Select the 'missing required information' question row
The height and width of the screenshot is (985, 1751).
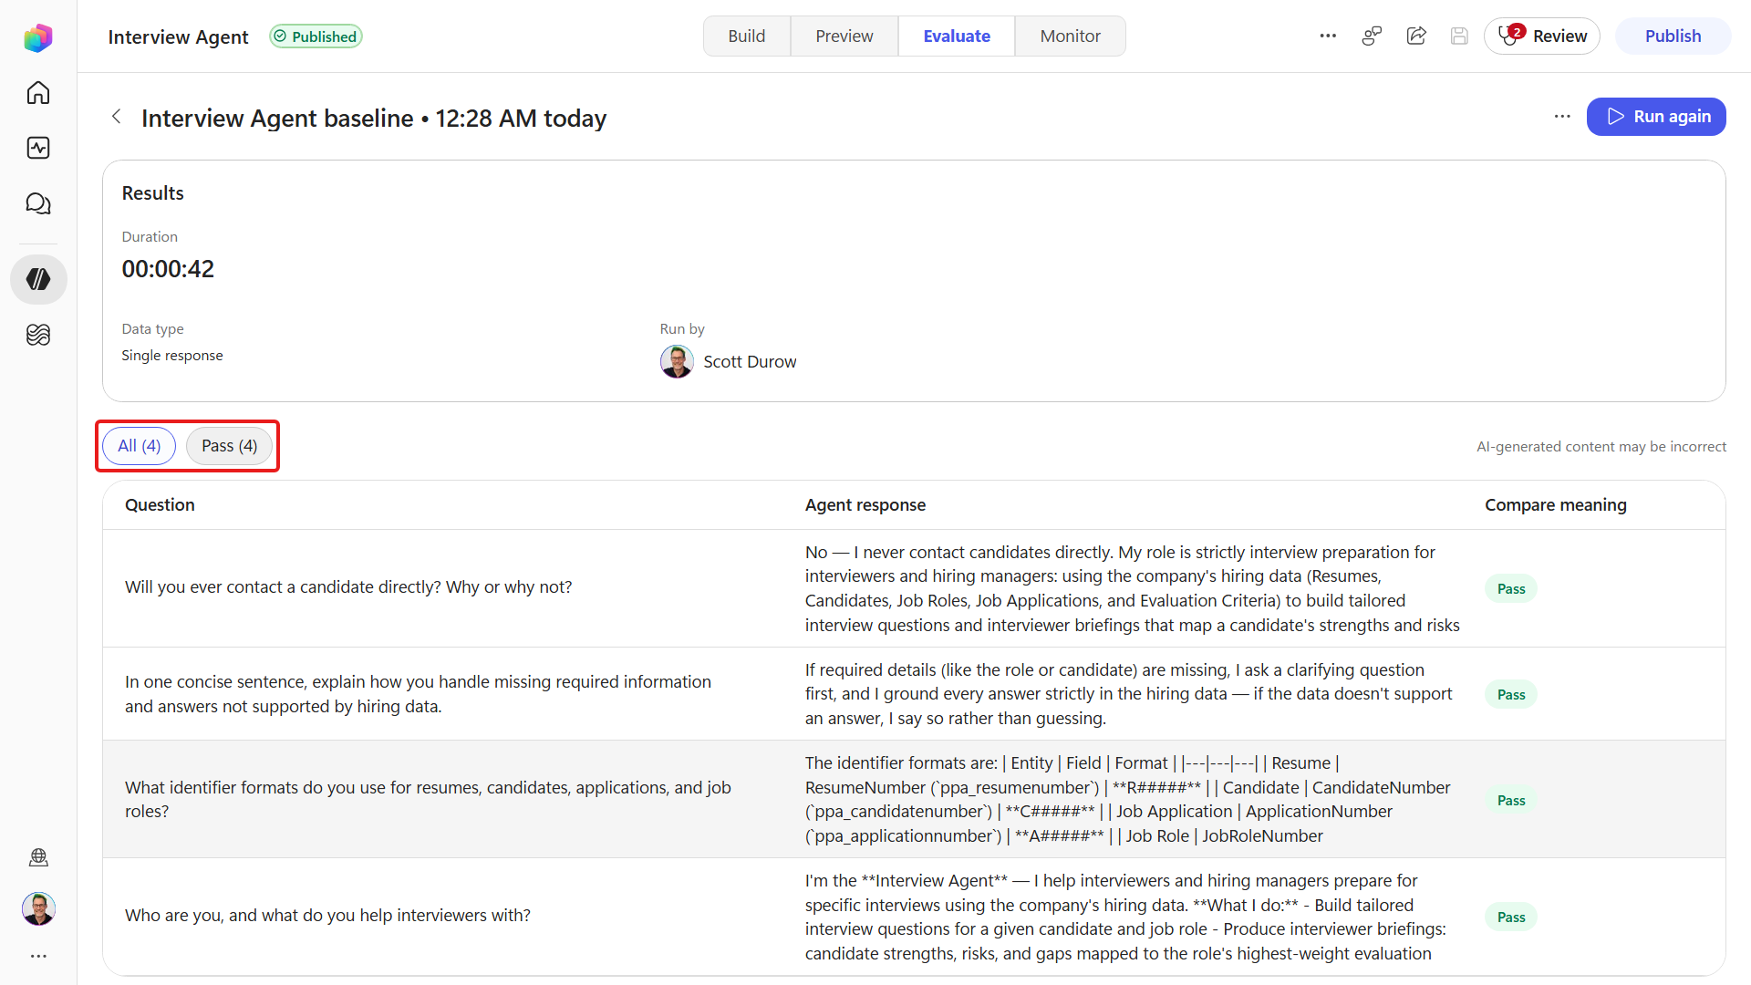(x=914, y=694)
